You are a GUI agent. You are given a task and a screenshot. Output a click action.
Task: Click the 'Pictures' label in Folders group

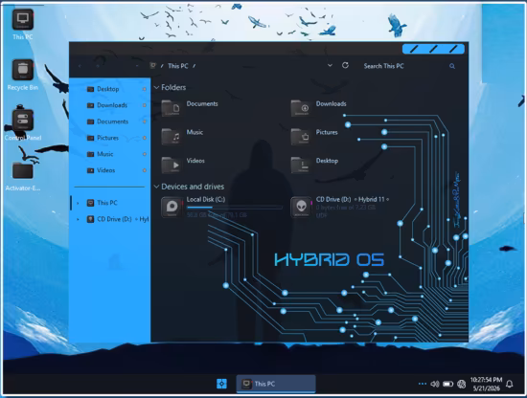click(x=327, y=132)
